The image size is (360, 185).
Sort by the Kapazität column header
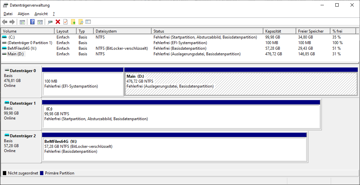click(280, 31)
